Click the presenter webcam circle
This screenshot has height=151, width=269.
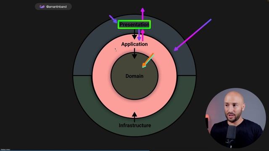point(236,118)
